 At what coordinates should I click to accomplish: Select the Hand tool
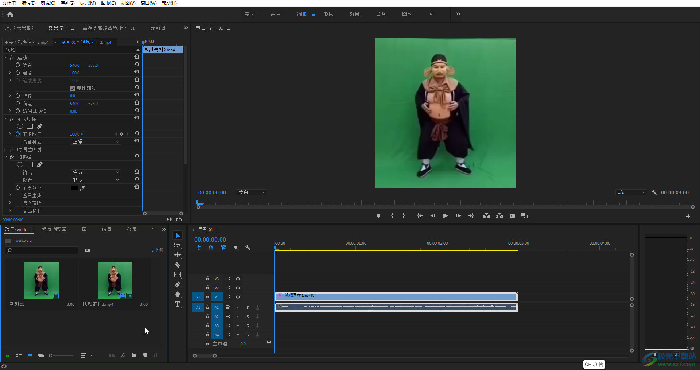[x=178, y=294]
